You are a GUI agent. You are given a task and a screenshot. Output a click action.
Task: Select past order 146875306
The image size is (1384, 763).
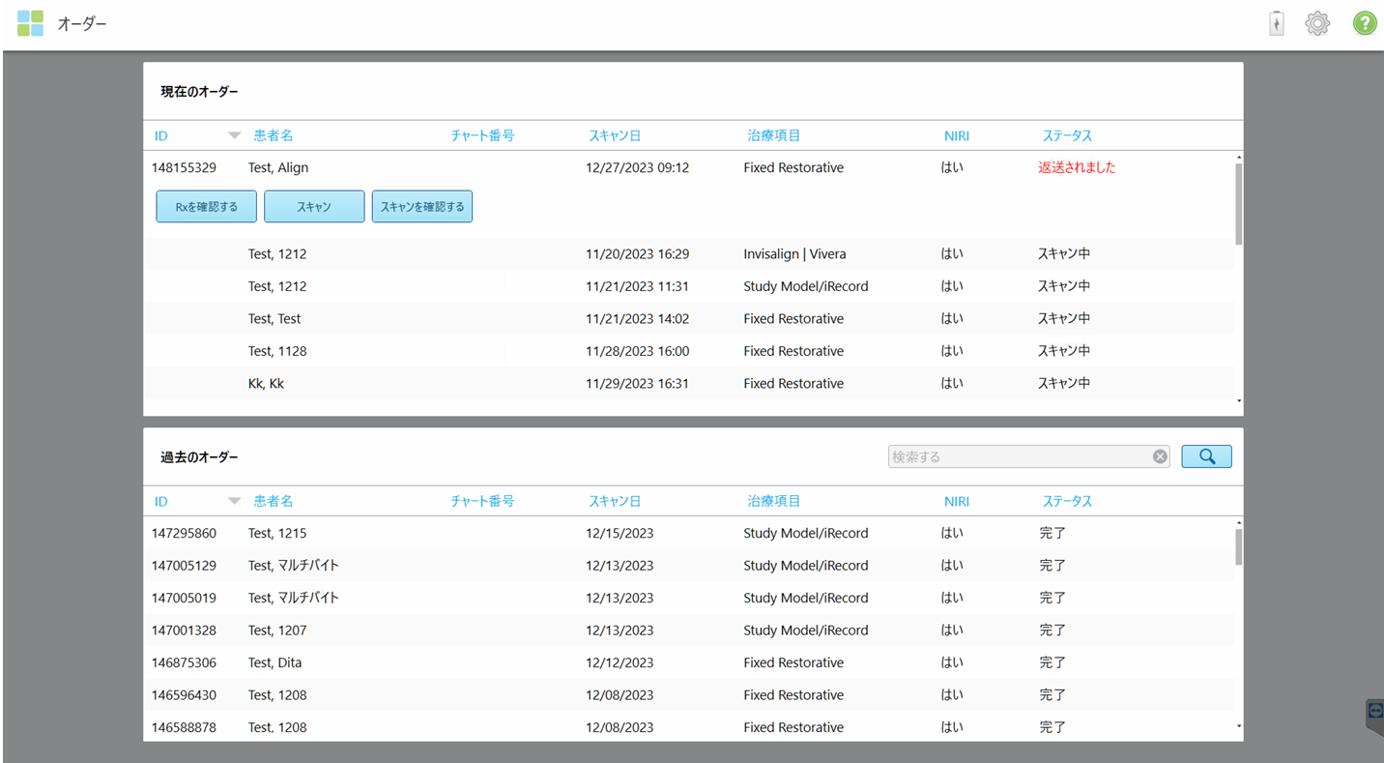[689, 662]
